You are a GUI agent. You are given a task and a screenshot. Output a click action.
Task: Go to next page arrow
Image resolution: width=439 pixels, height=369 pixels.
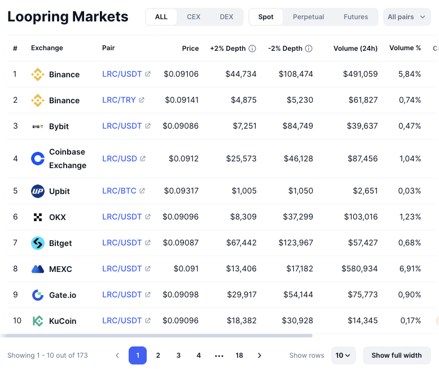260,355
